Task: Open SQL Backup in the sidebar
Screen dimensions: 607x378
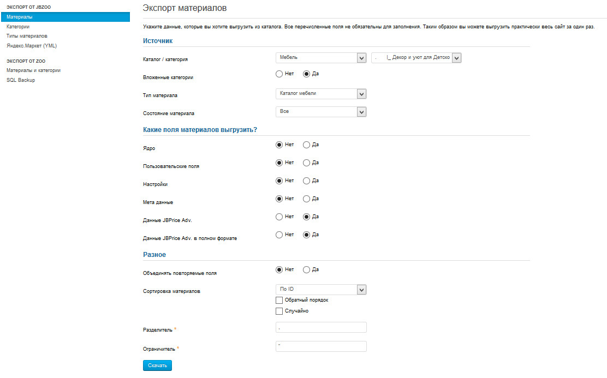Action: [21, 80]
